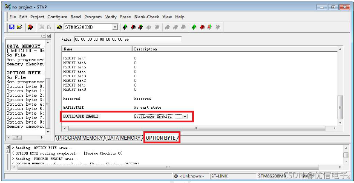Open the View menu
This screenshot has width=354, height=183.
click(x=167, y=17)
